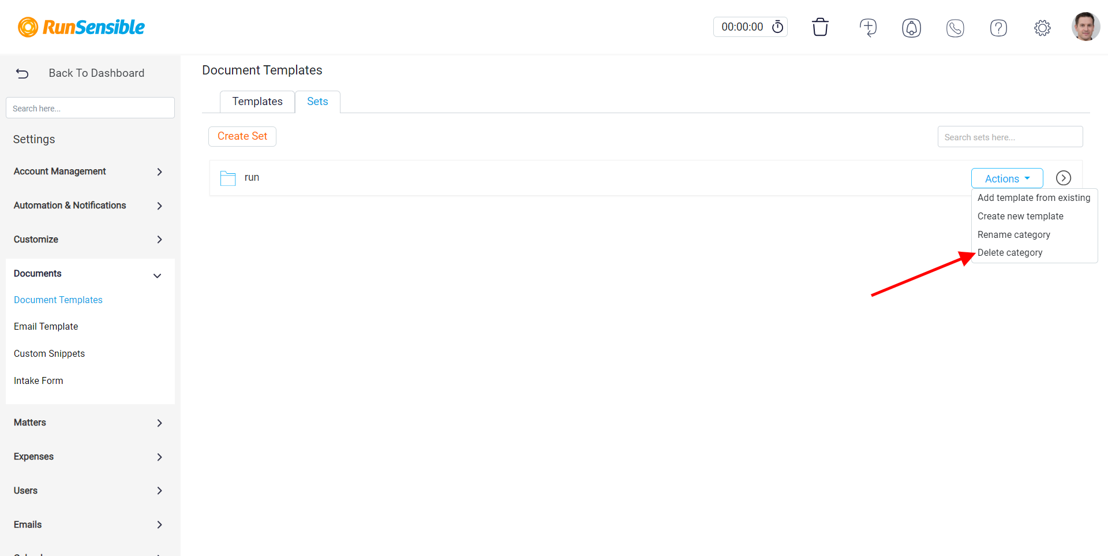The height and width of the screenshot is (556, 1108).
Task: Open Intake Form page
Action: click(x=39, y=381)
